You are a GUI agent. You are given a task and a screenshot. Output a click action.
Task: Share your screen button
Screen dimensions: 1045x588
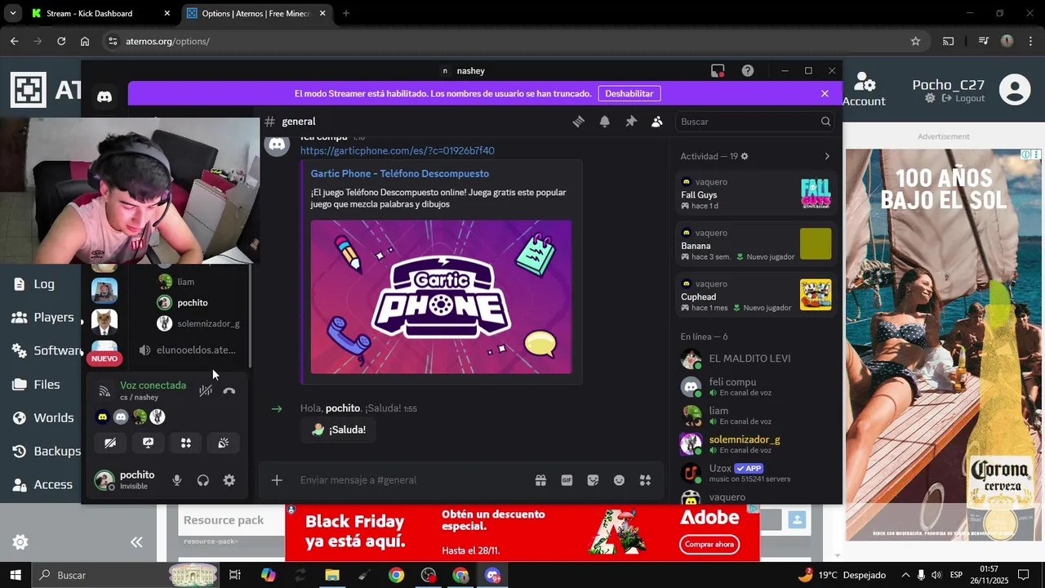pos(148,443)
